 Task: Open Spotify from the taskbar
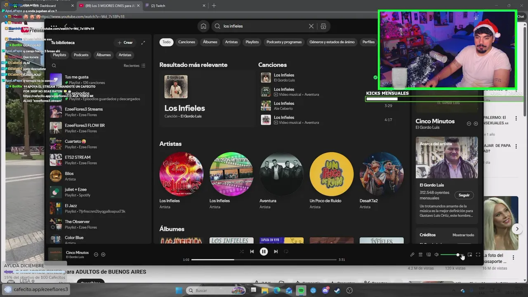point(301,290)
